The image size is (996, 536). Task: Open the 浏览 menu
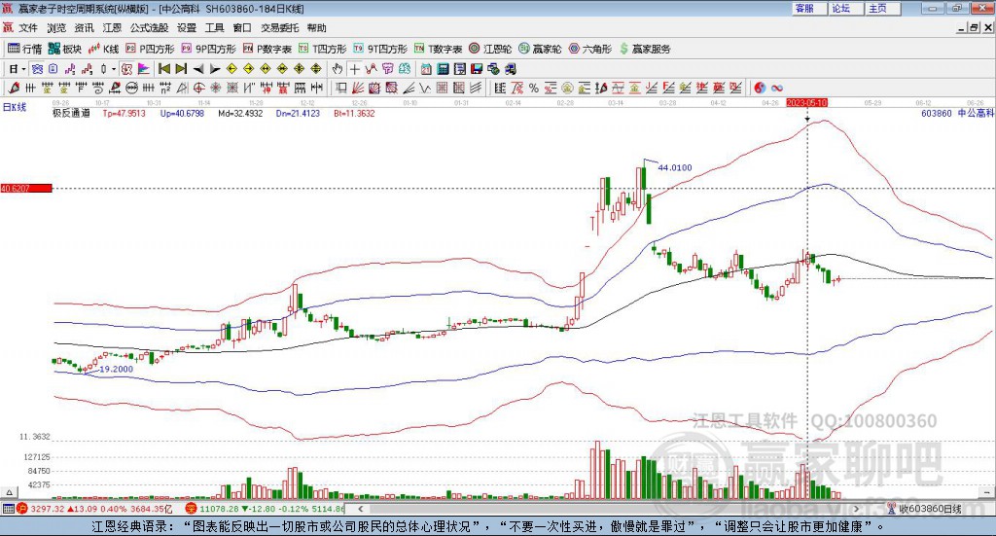click(55, 28)
